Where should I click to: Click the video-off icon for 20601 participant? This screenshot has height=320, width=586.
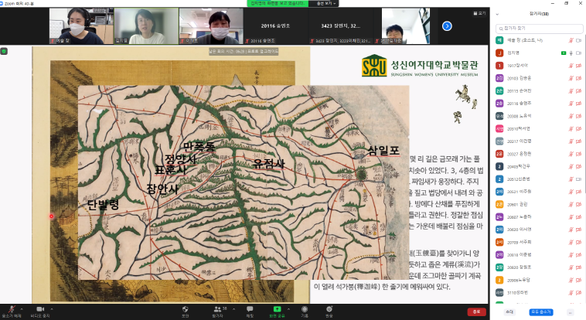pos(579,205)
